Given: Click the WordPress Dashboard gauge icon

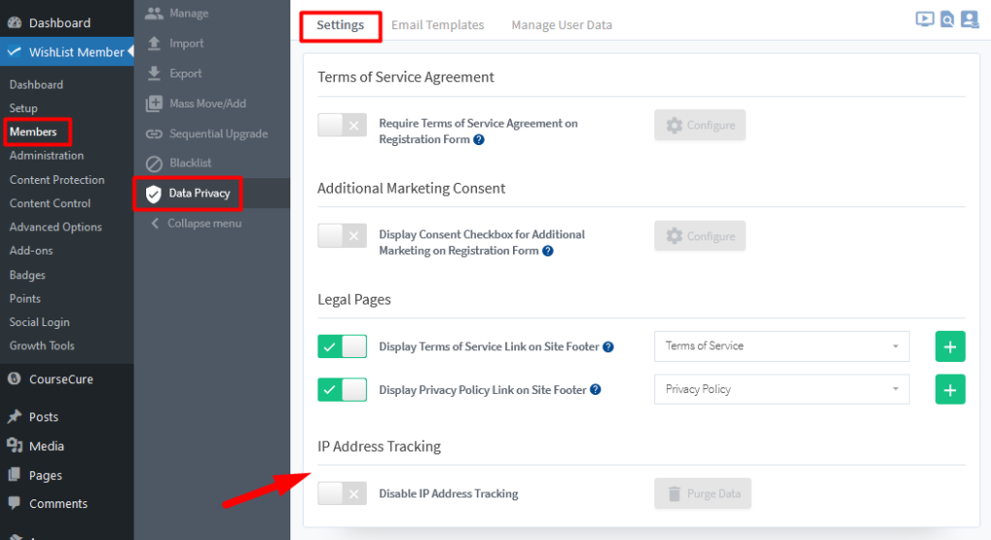Looking at the screenshot, I should tap(15, 23).
